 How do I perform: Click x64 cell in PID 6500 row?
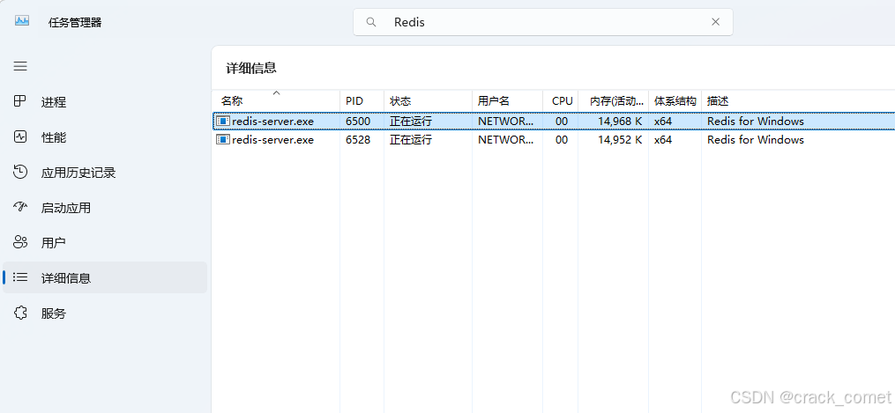pyautogui.click(x=663, y=121)
